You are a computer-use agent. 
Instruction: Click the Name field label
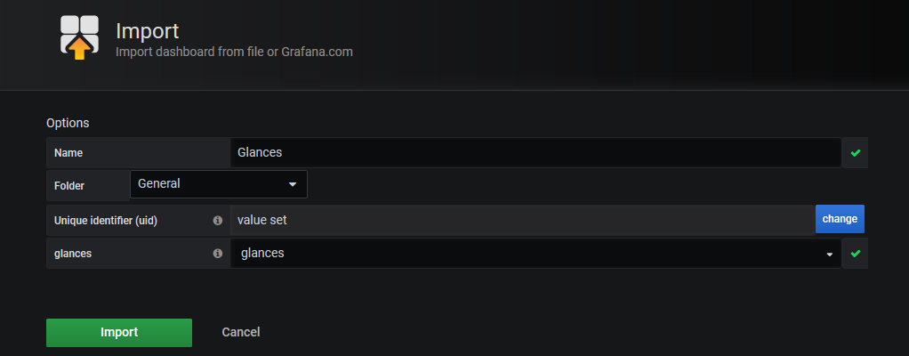click(68, 153)
